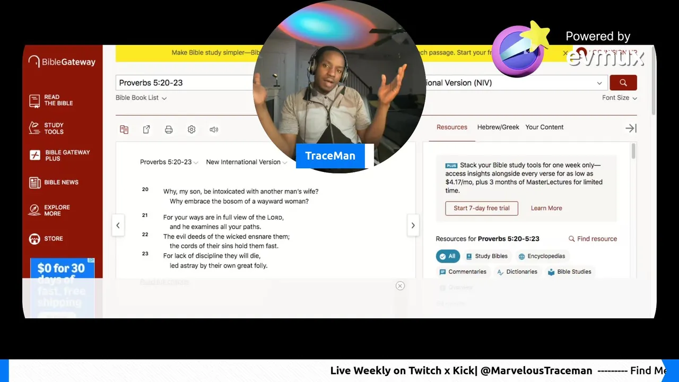Click the $0 for 30 days ad
679x382 pixels.
[62, 288]
